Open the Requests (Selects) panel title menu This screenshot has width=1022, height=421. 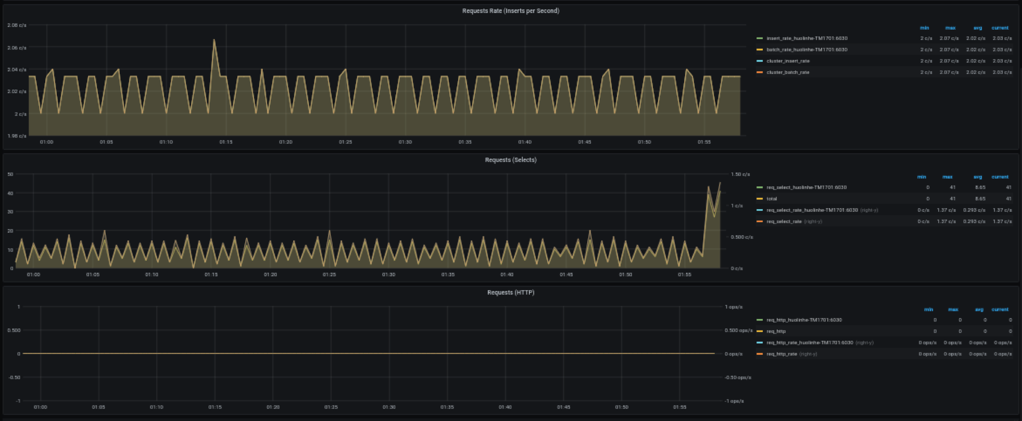[510, 160]
